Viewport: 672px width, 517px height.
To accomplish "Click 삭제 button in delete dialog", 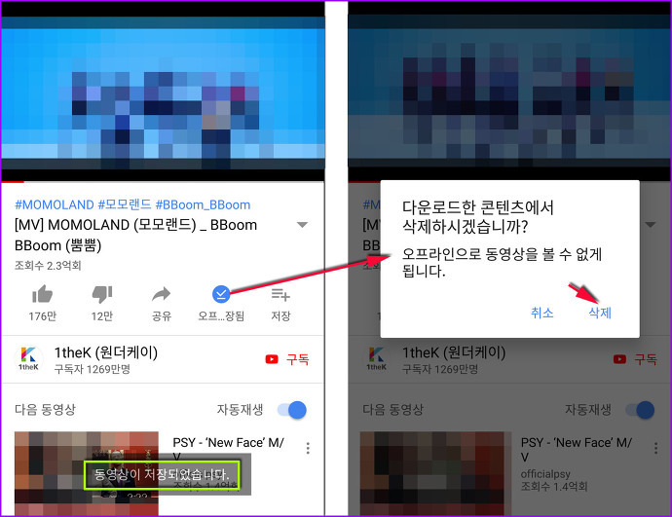I will 600,313.
